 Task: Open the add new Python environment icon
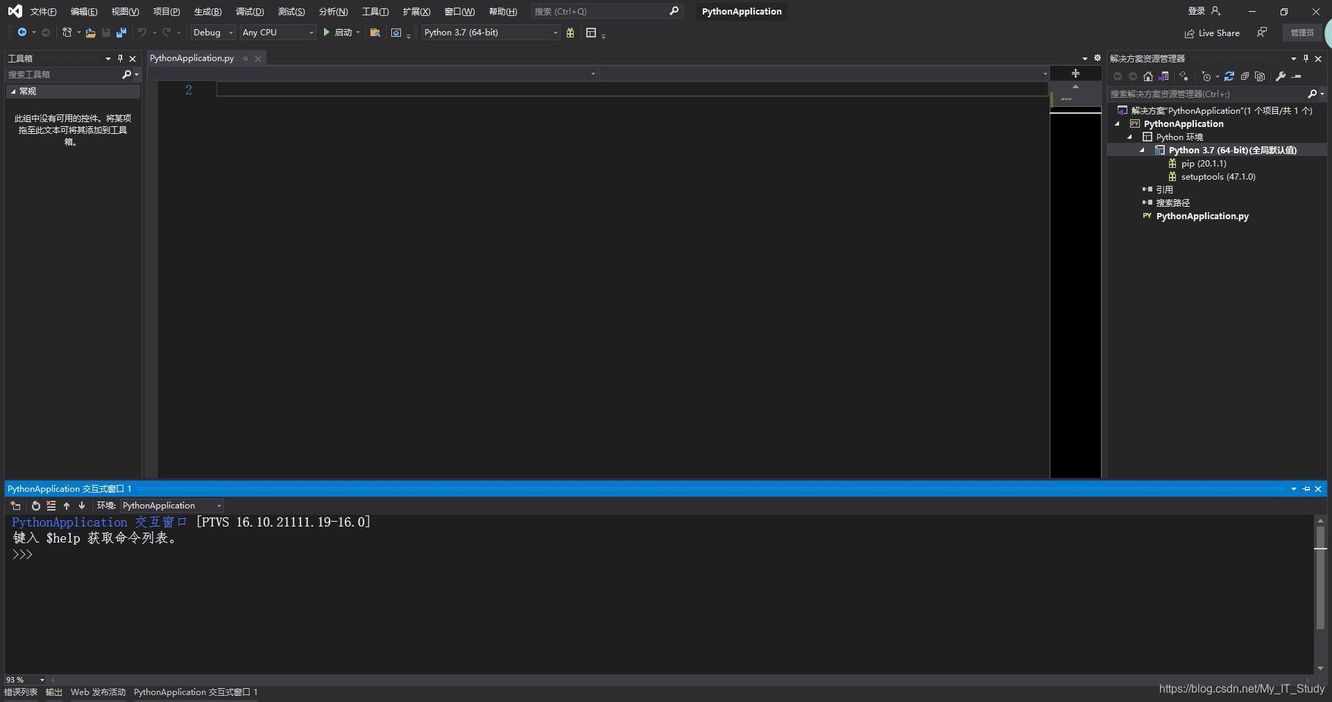1184,76
